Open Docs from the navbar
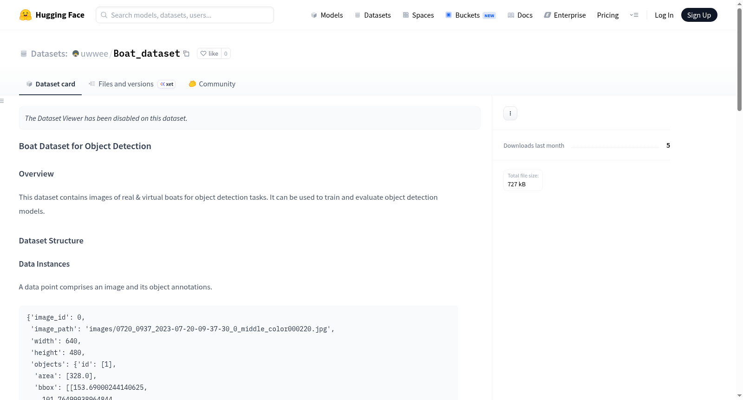Viewport: 743px width, 400px height. 520,15
